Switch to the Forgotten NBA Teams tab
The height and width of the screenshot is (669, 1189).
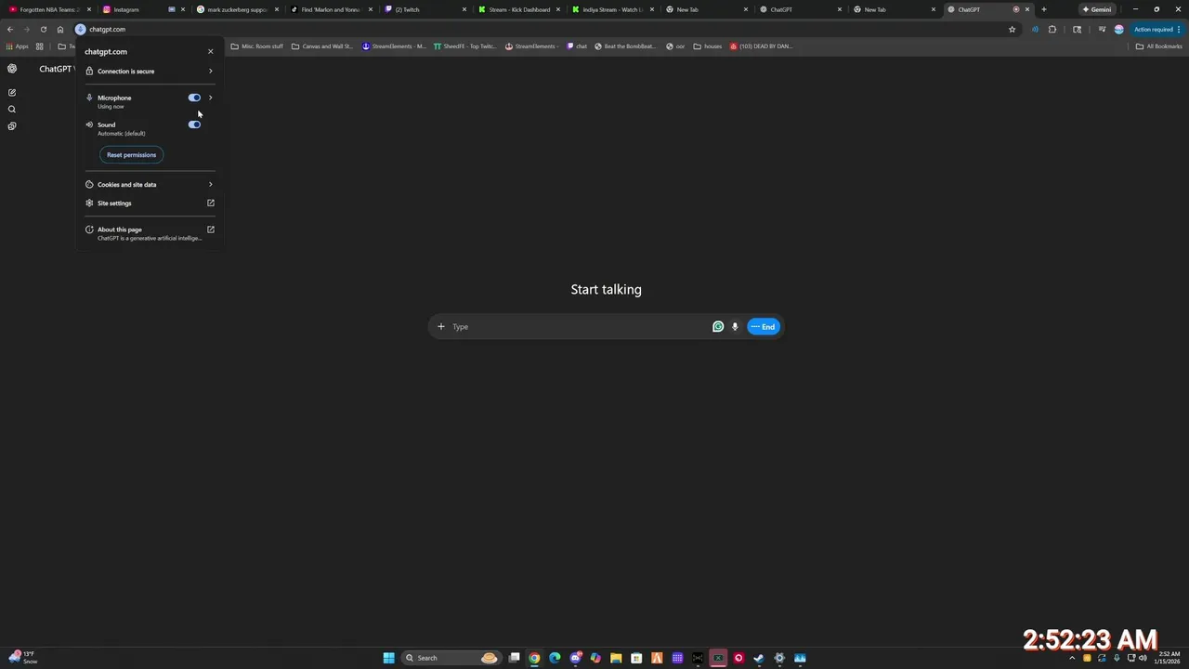pos(48,9)
